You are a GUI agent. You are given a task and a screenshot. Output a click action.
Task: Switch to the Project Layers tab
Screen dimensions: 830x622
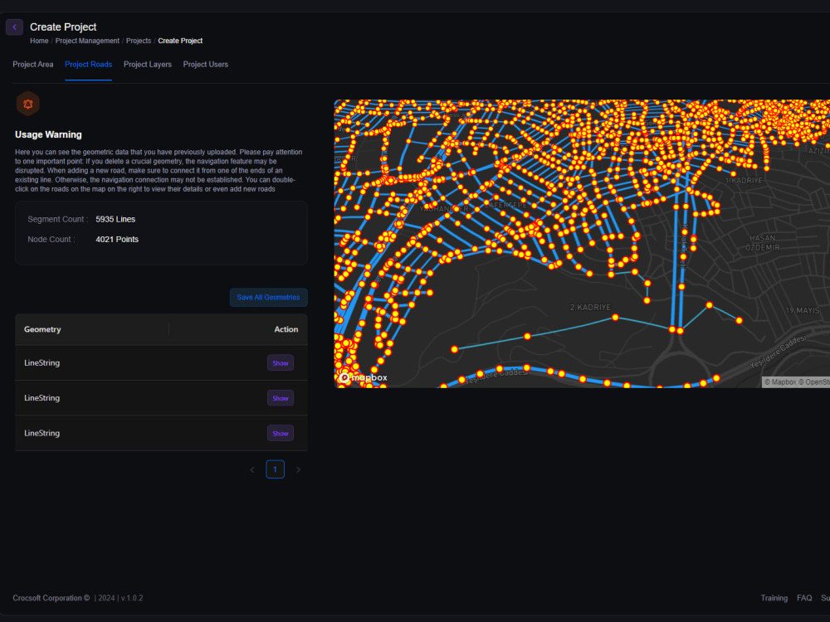click(148, 65)
